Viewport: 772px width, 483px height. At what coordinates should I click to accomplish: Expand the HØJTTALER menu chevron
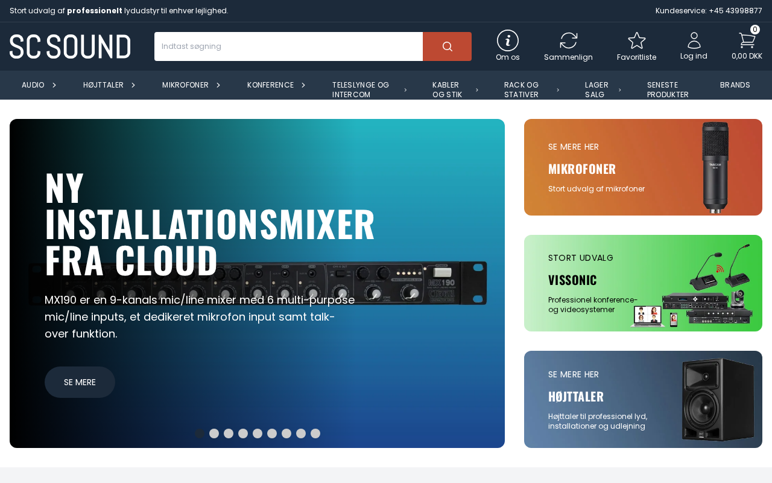click(x=133, y=85)
